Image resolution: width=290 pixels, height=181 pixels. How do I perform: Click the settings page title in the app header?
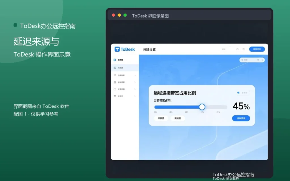point(149,49)
